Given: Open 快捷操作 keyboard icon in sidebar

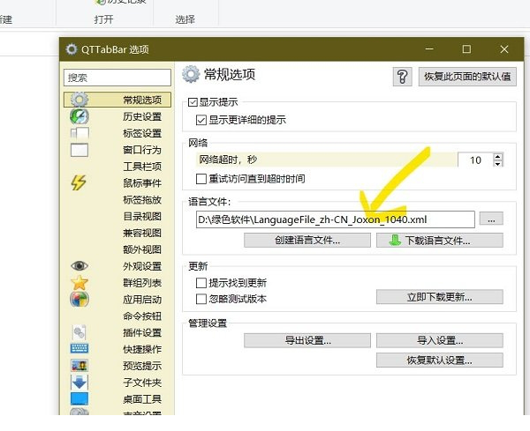Looking at the screenshot, I should pyautogui.click(x=79, y=348).
